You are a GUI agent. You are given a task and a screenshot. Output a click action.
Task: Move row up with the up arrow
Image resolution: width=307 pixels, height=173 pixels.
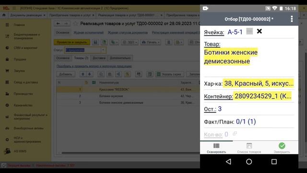point(83,74)
